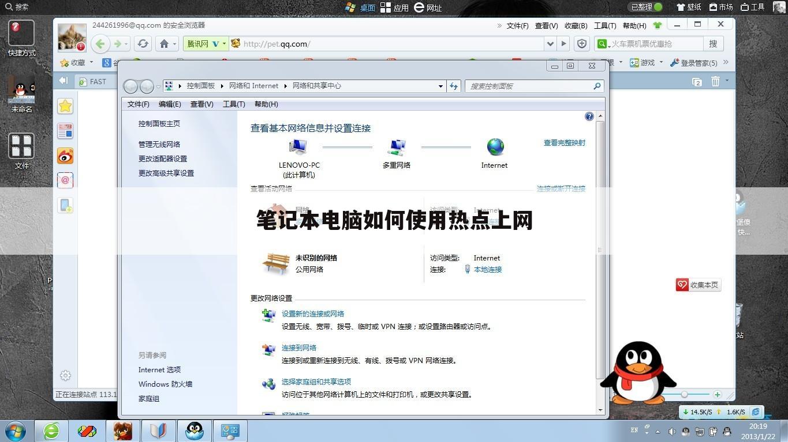This screenshot has width=788, height=442.
Task: Click 选择家庭组和共享选项 link
Action: coord(316,381)
